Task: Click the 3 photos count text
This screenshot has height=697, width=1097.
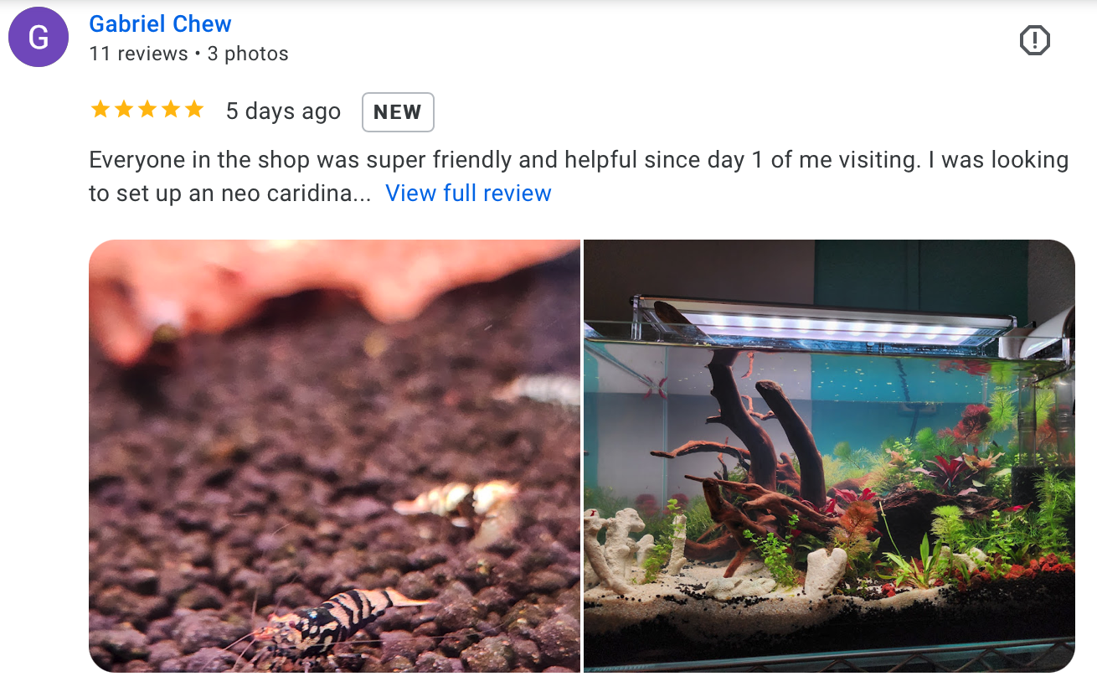Action: coord(248,54)
